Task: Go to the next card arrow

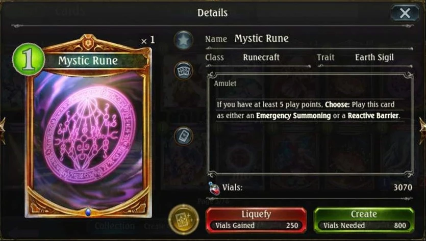Action: [x=422, y=131]
